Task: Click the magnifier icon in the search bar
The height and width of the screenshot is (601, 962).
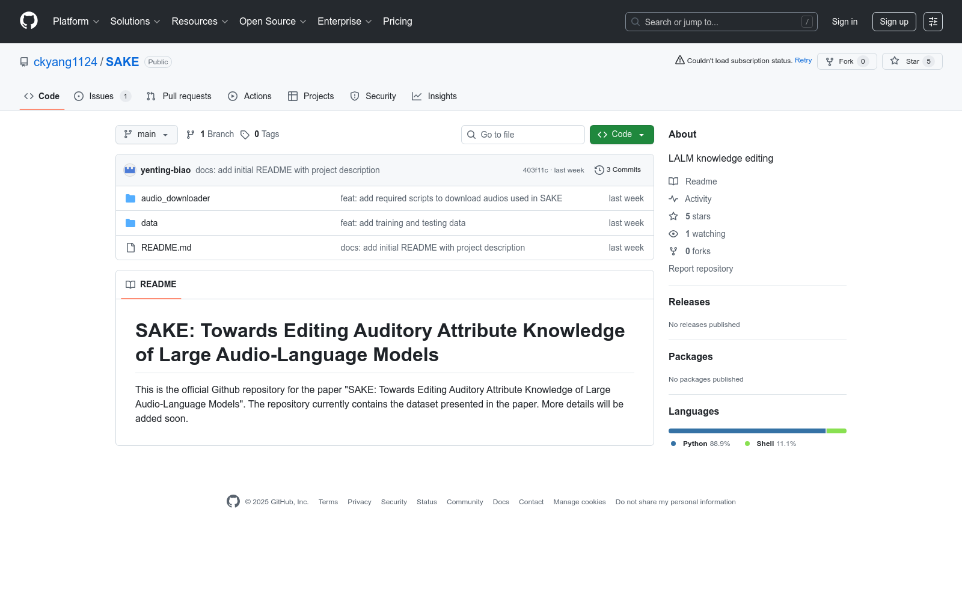Action: pos(636,22)
